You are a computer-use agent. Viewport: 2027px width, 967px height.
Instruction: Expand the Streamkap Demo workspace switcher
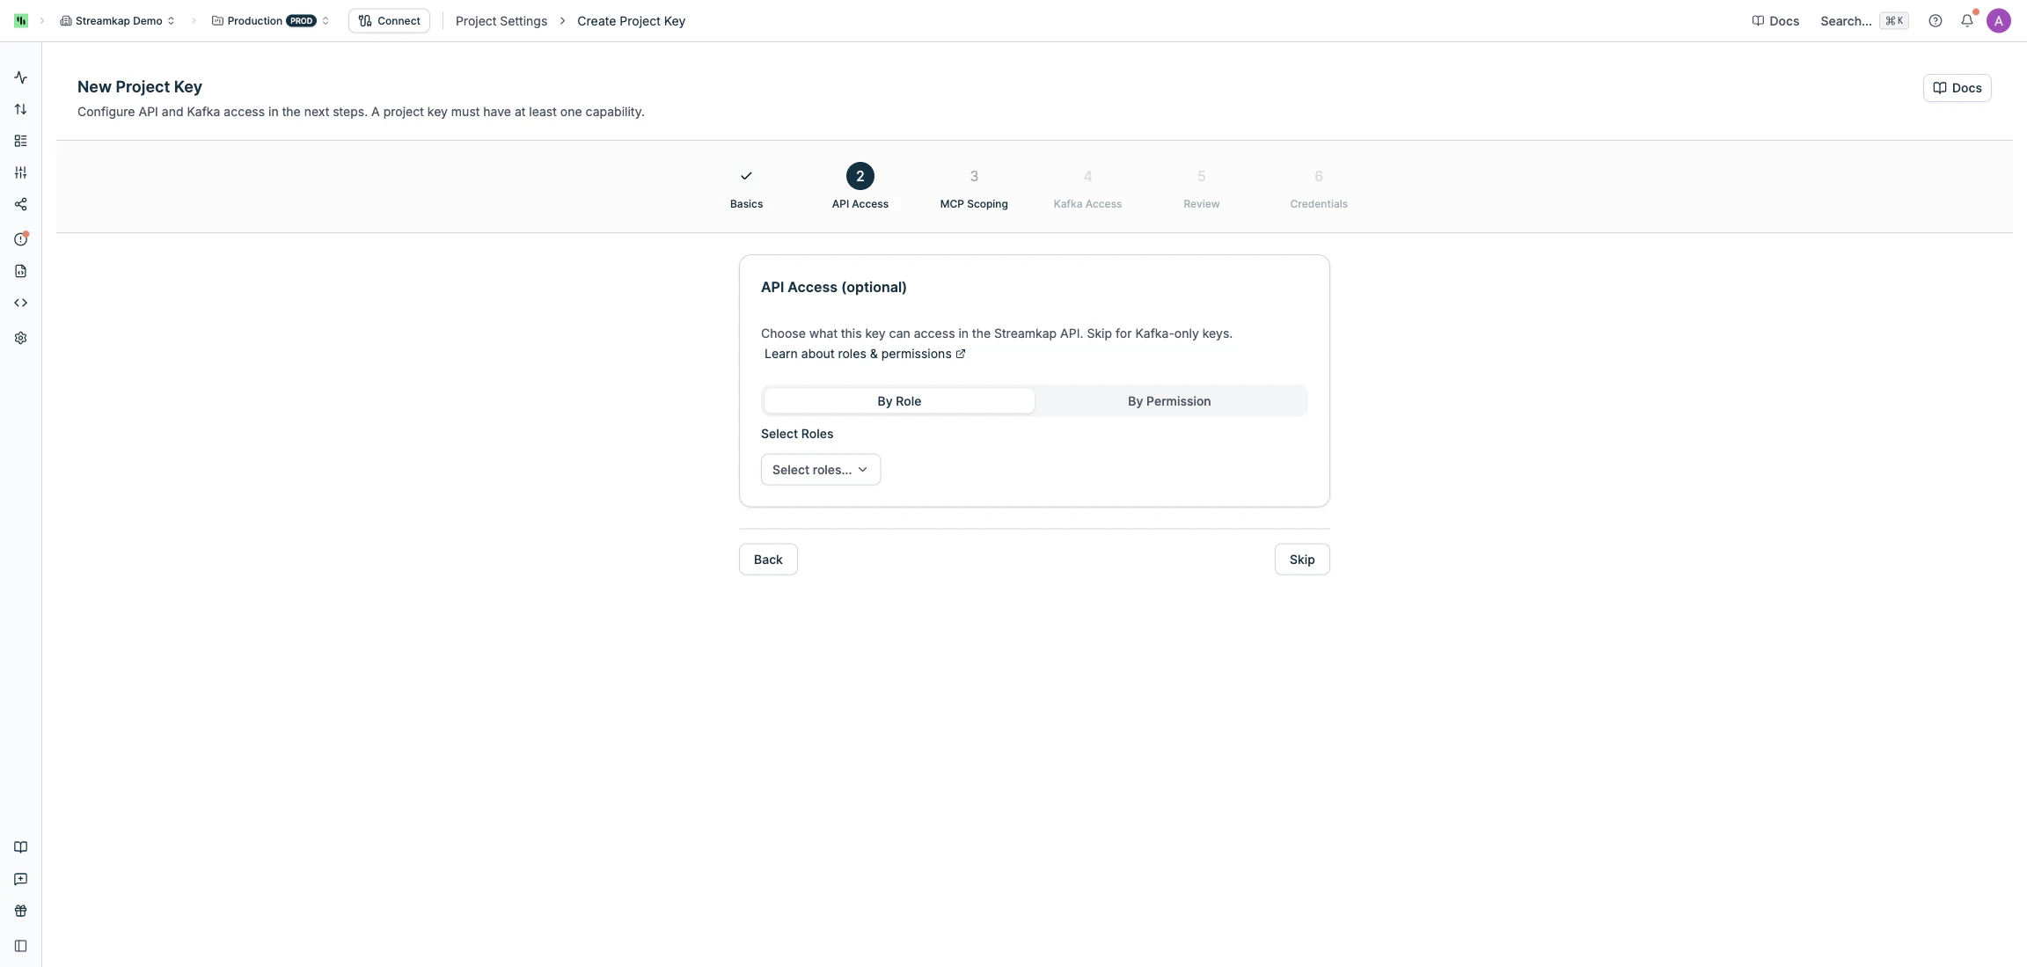(x=117, y=20)
